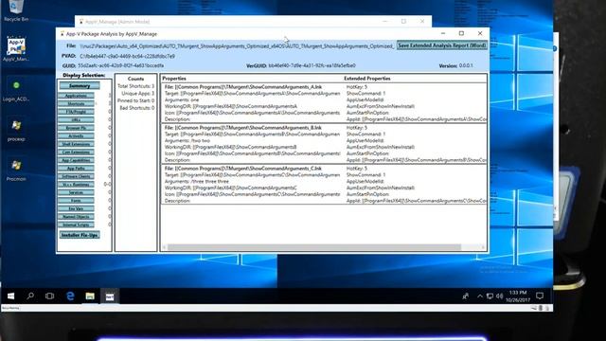Click the 'Arguments: one' line
The width and height of the screenshot is (606, 341).
pyautogui.click(x=182, y=99)
